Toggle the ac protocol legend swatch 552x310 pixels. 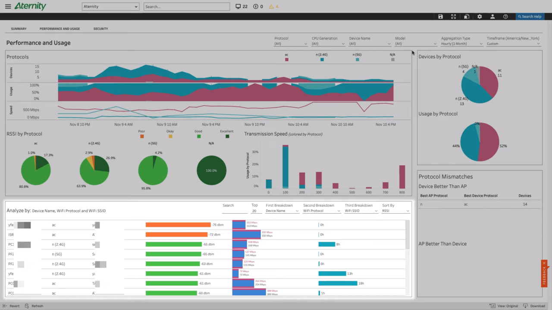click(x=286, y=59)
